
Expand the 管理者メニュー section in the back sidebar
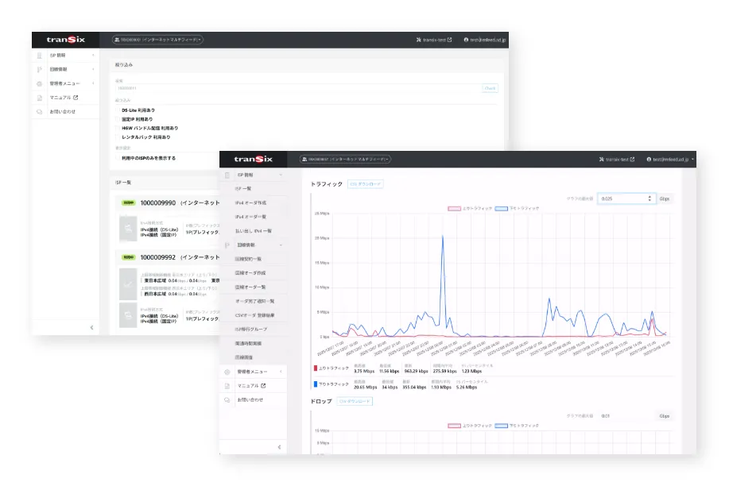66,83
